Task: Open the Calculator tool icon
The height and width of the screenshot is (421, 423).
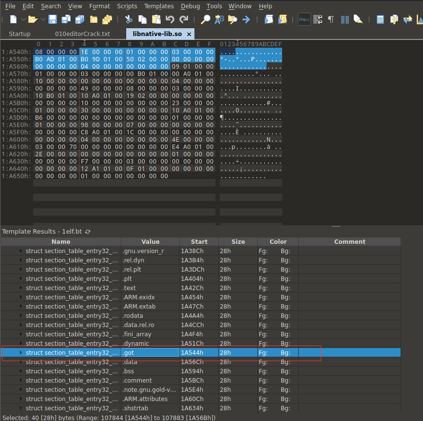Action: point(380,19)
